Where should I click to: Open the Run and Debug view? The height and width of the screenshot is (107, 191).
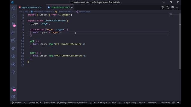point(13,32)
